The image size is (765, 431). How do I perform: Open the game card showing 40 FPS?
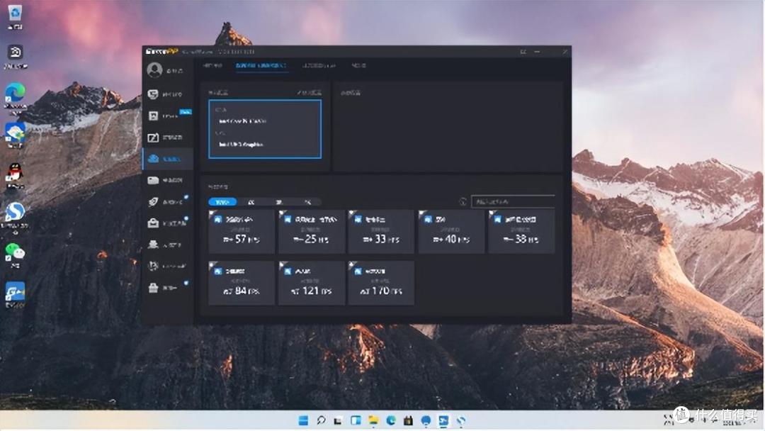coord(451,232)
